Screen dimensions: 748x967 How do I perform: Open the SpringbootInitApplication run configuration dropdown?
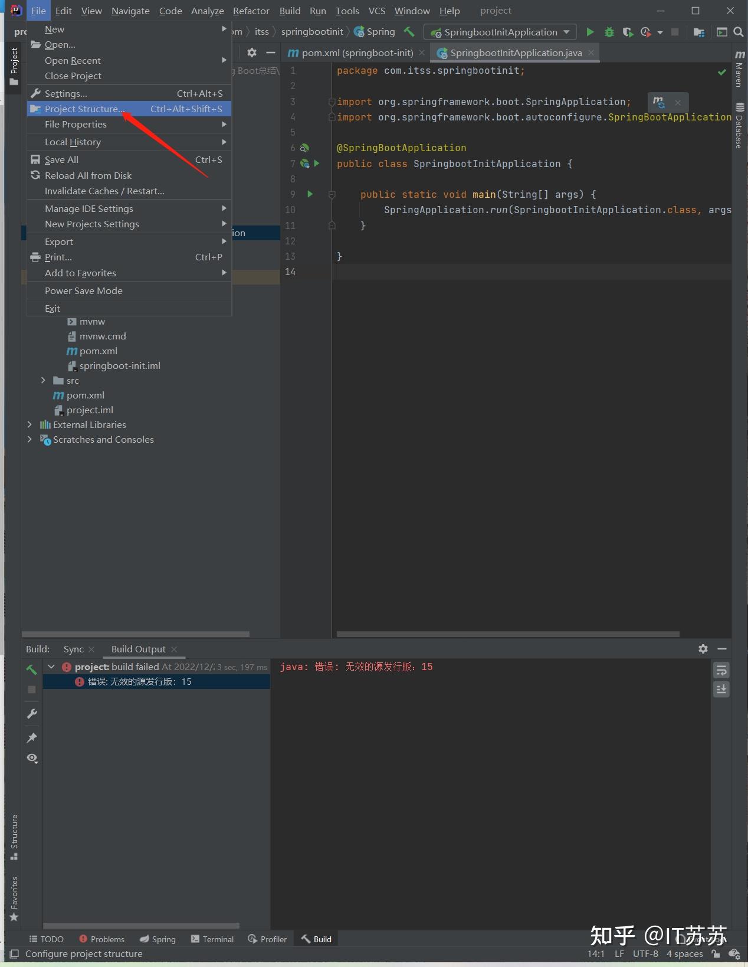[x=500, y=32]
